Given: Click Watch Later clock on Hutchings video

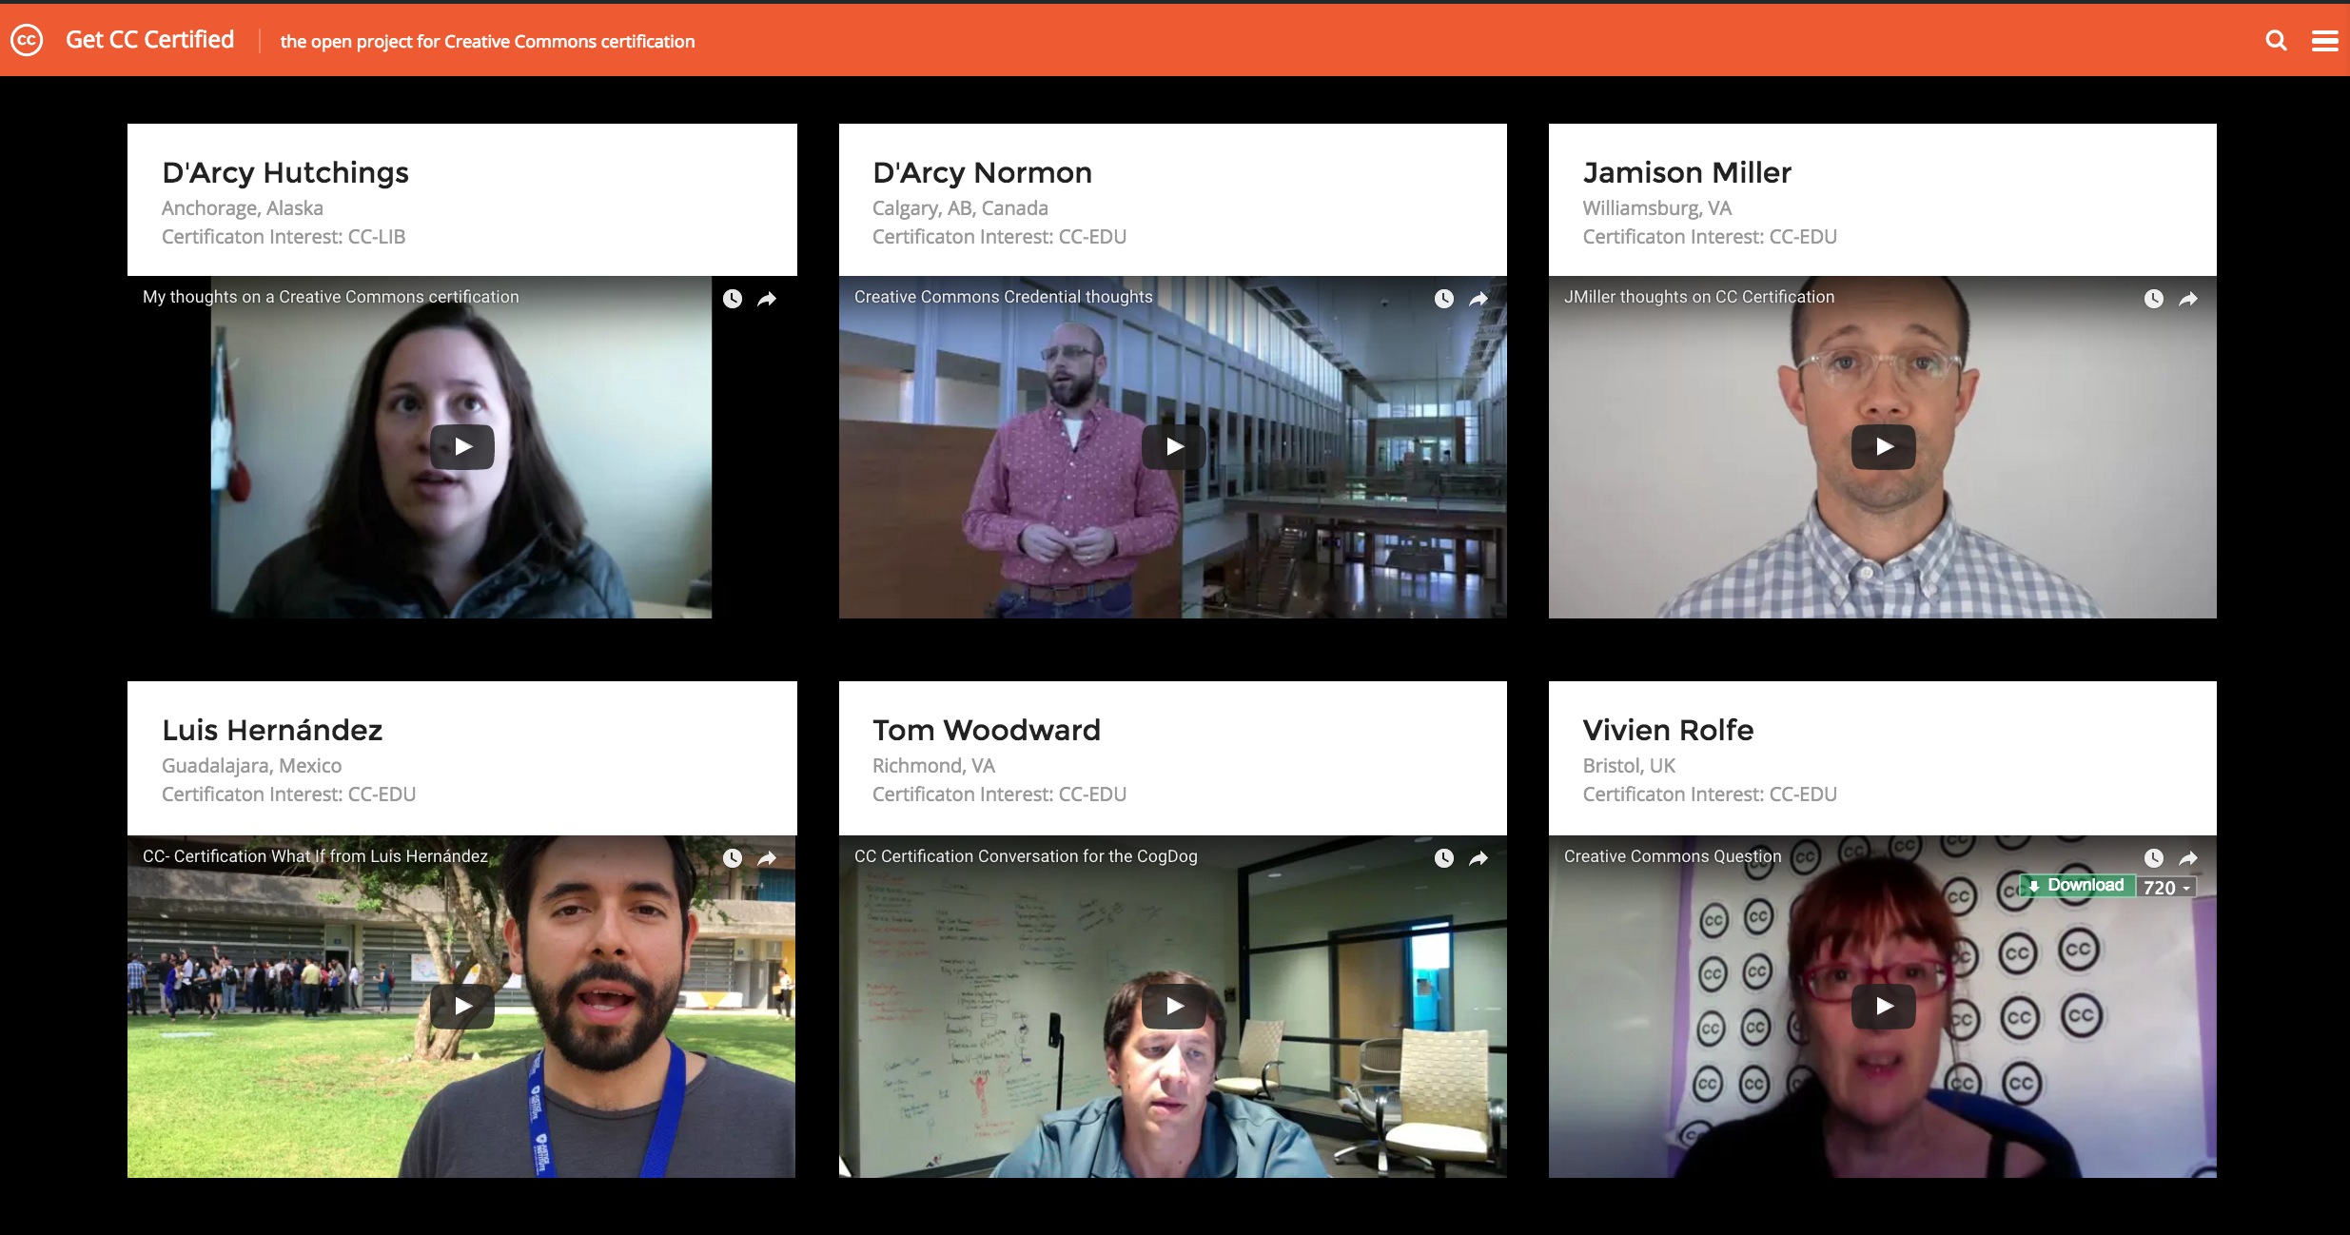Looking at the screenshot, I should point(732,299).
